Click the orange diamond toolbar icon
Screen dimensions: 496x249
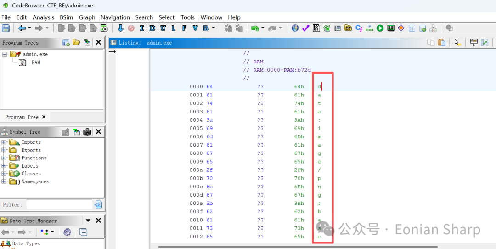[401, 28]
